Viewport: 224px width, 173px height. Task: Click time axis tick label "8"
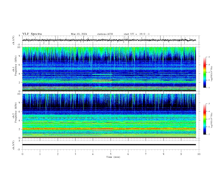coord(163,154)
